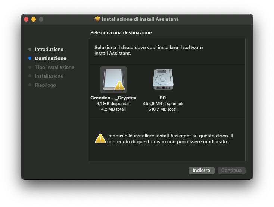Image resolution: width=274 pixels, height=207 pixels.
Task: Select the Creeden..._Cryptex disk icon
Action: click(x=113, y=80)
